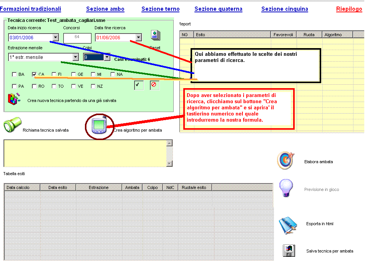Toggle the MI wheel checkbox
This screenshot has width=365, height=261.
click(x=93, y=74)
